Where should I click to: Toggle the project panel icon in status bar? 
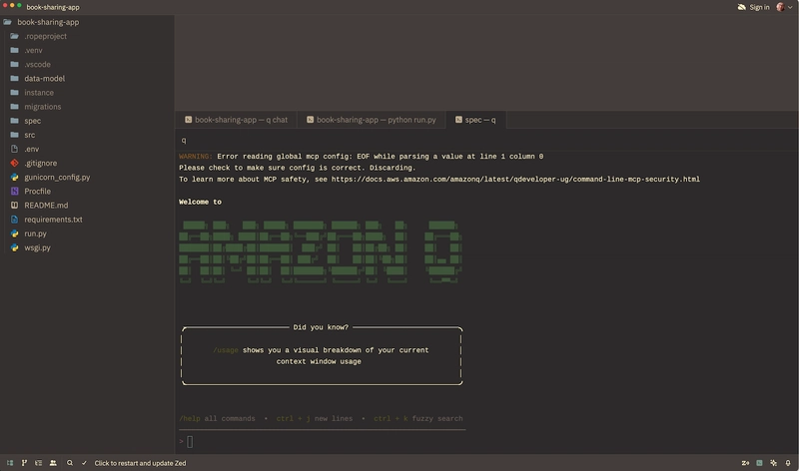[x=10, y=463]
